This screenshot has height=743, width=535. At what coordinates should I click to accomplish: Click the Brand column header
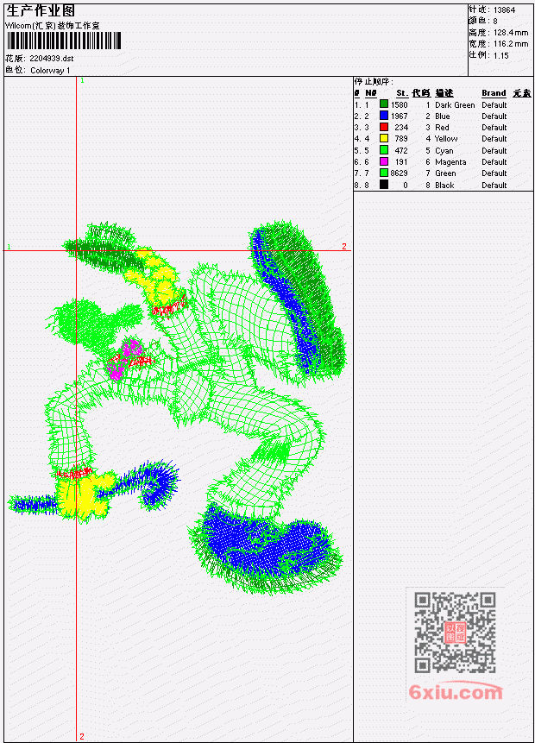[x=494, y=93]
